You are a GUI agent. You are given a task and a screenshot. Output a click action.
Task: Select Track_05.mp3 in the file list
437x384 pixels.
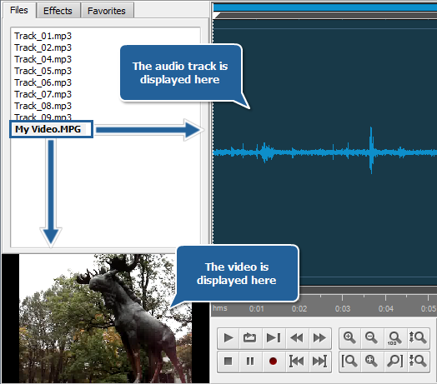click(x=43, y=71)
